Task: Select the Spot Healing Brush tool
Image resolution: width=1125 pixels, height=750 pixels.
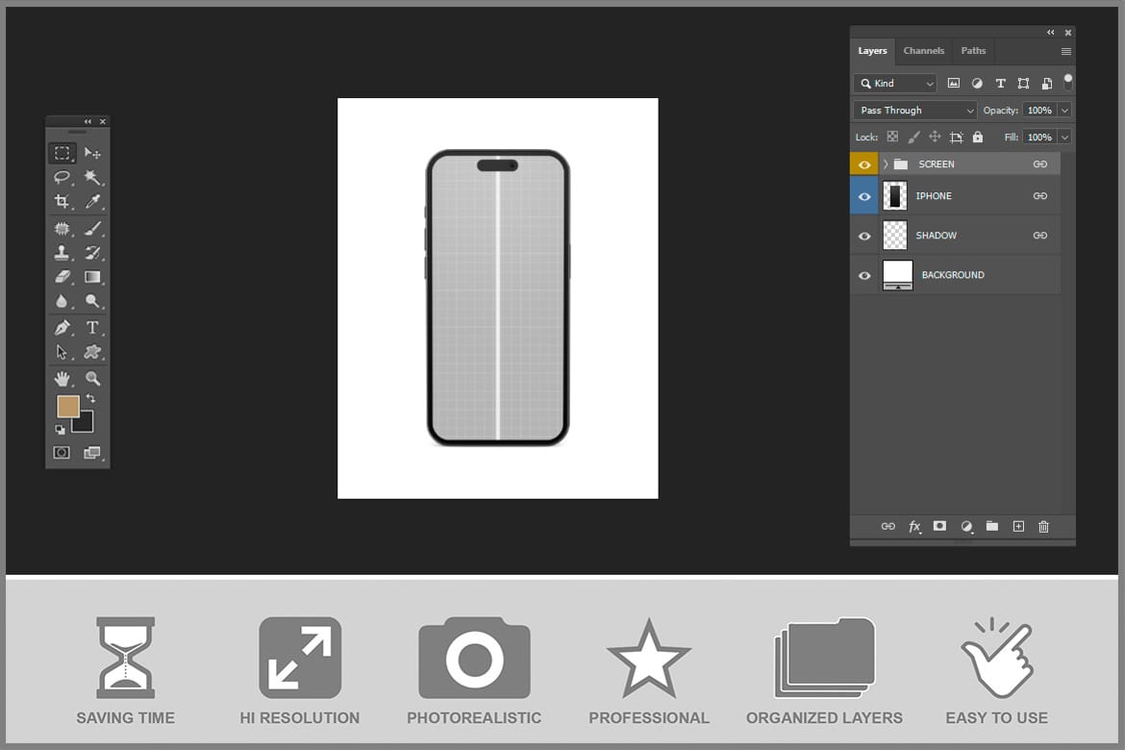Action: 62,228
